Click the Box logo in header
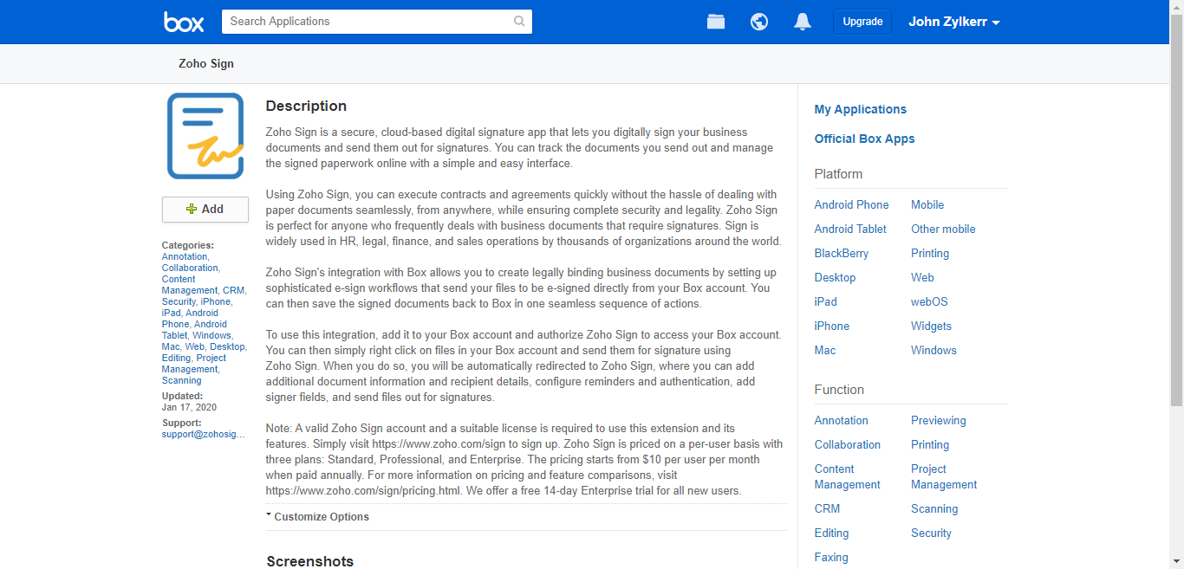 tap(184, 22)
